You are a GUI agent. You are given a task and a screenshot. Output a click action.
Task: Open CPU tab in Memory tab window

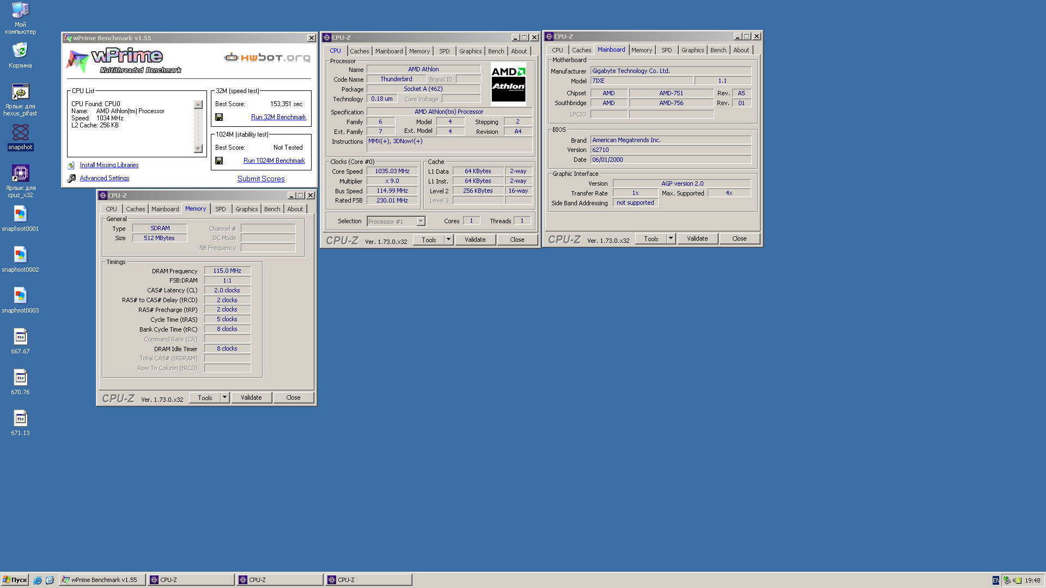pyautogui.click(x=112, y=209)
